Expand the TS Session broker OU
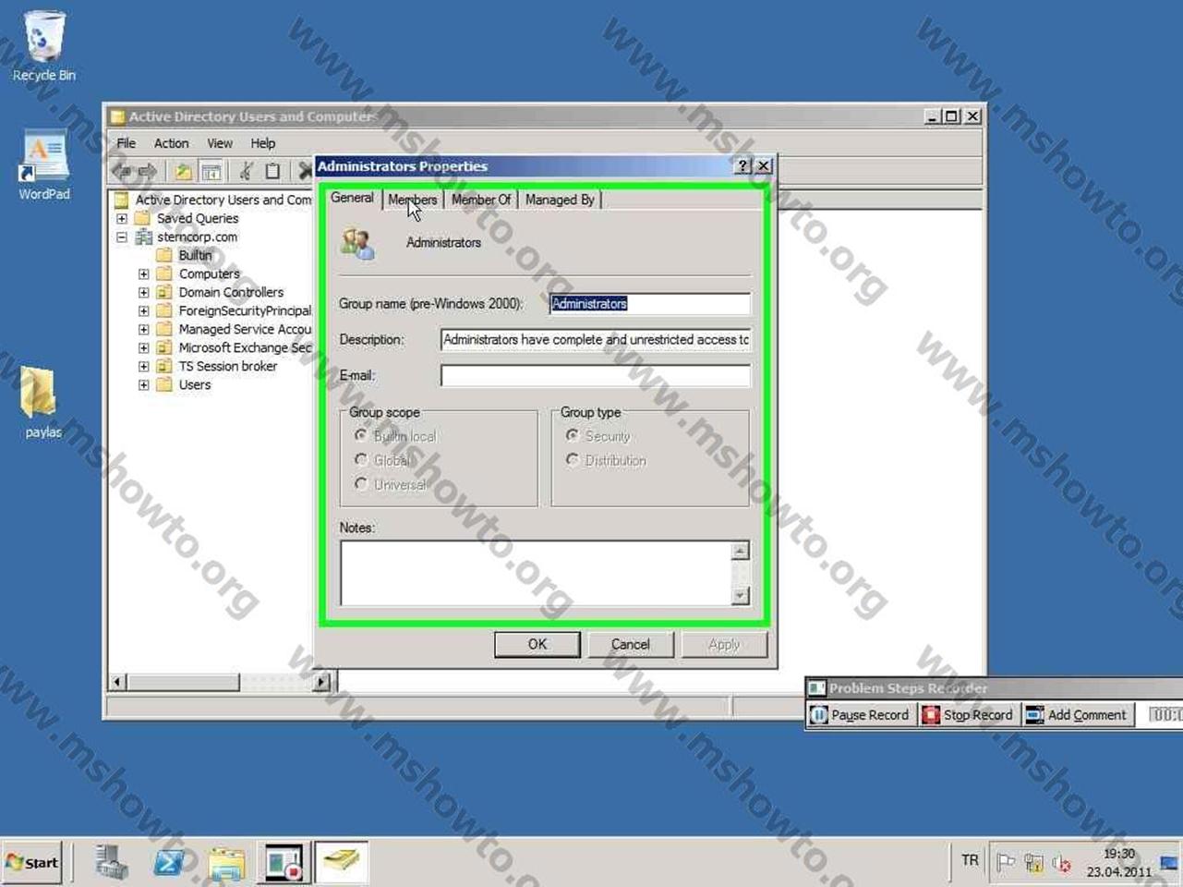 [x=143, y=367]
